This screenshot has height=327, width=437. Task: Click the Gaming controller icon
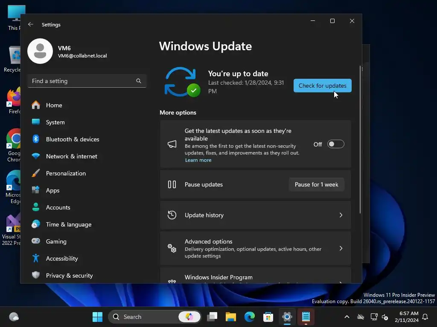[36, 241]
